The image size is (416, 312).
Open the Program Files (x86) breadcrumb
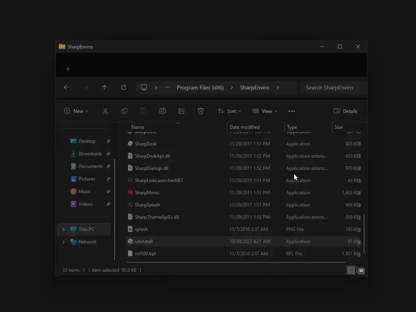point(200,88)
